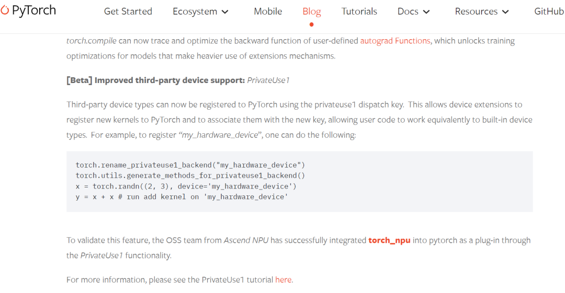Click the PyTorch wordmark text
The height and width of the screenshot is (293, 565).
[x=33, y=10]
